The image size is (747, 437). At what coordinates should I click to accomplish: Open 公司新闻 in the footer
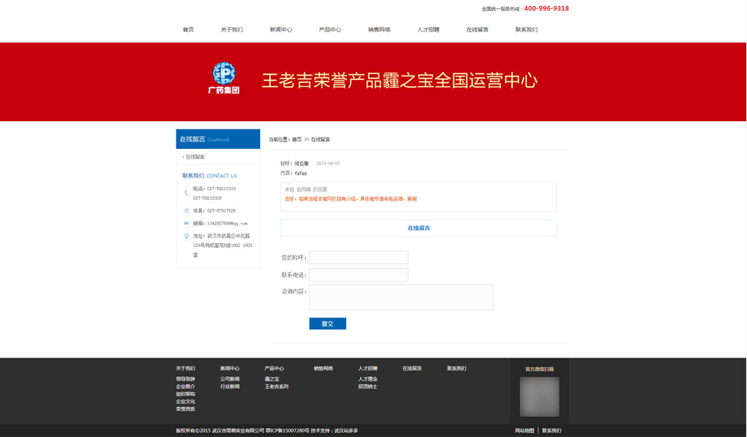click(230, 379)
